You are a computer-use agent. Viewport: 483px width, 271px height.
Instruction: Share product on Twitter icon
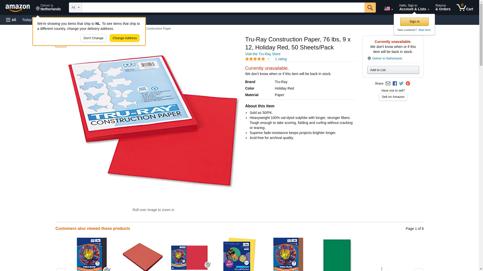401,84
